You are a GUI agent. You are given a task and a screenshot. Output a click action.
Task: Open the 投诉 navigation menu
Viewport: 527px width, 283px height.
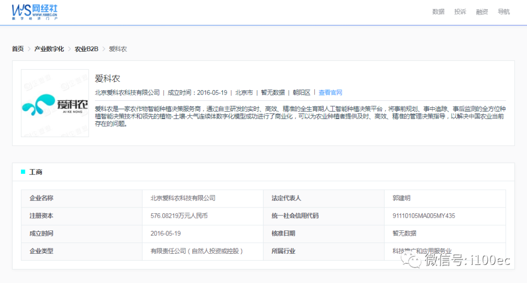tap(460, 12)
